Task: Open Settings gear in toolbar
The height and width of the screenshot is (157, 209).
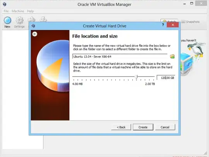Action: click(19, 22)
